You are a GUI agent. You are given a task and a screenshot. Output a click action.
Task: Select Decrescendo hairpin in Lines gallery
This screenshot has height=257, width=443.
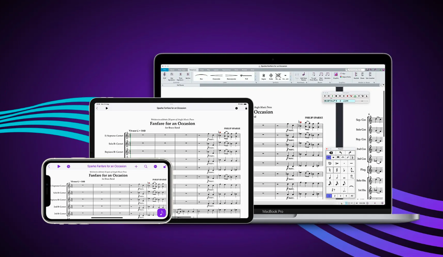[231, 76]
